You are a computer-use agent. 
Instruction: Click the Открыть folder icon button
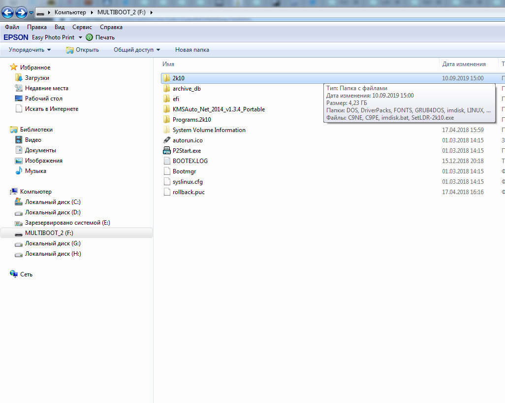point(69,50)
